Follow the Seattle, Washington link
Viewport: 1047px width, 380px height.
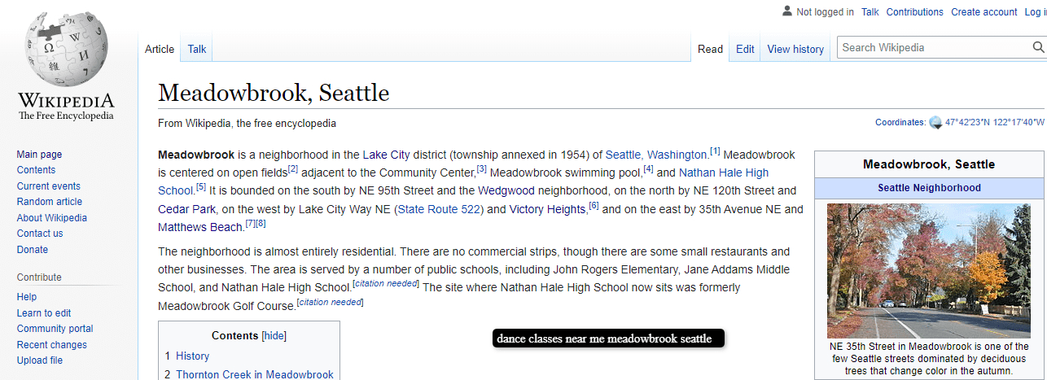pos(656,155)
